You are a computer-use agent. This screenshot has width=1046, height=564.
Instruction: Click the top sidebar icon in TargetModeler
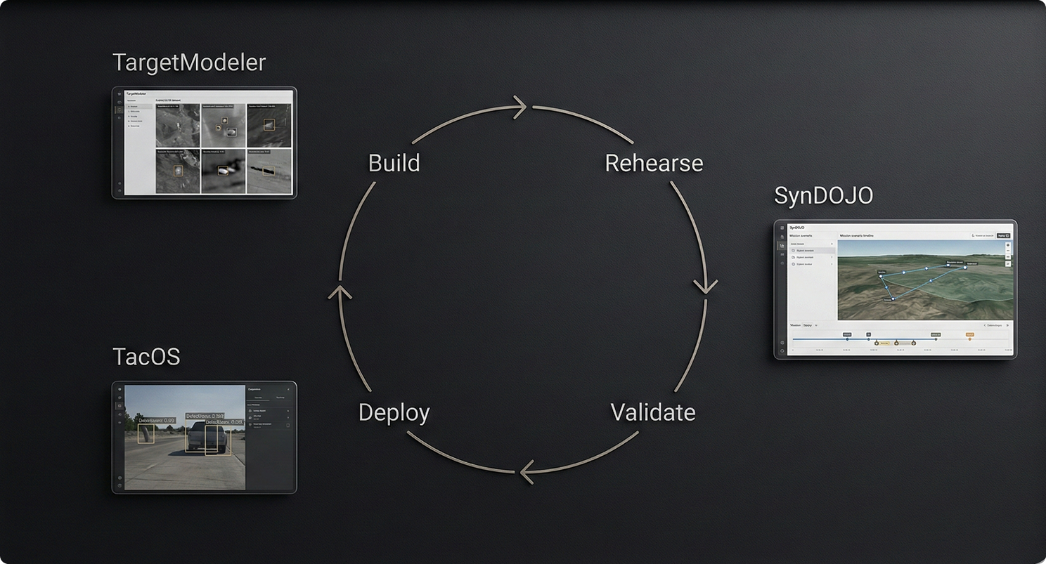tap(119, 93)
